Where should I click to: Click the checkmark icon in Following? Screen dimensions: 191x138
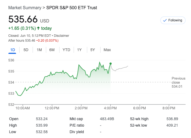(165, 20)
